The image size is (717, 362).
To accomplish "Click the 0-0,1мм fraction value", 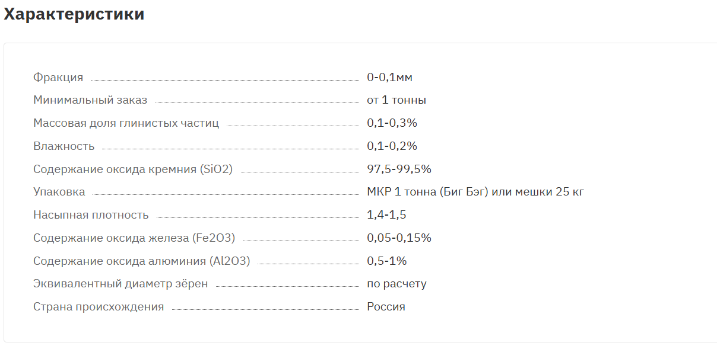I will tap(389, 78).
